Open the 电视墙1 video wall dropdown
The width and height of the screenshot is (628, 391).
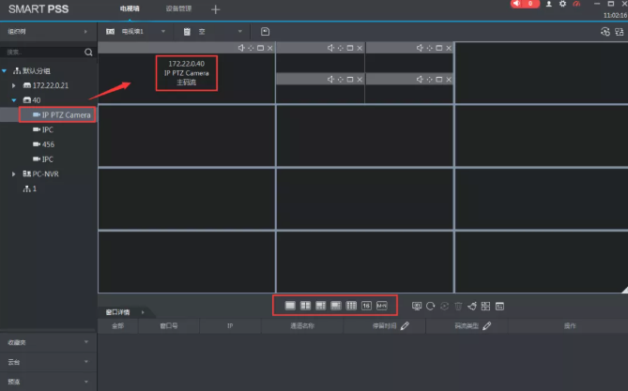(x=162, y=31)
